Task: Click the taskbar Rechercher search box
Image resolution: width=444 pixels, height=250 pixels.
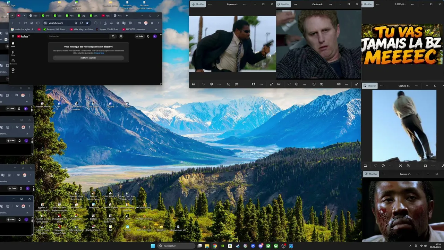Action: 177,246
